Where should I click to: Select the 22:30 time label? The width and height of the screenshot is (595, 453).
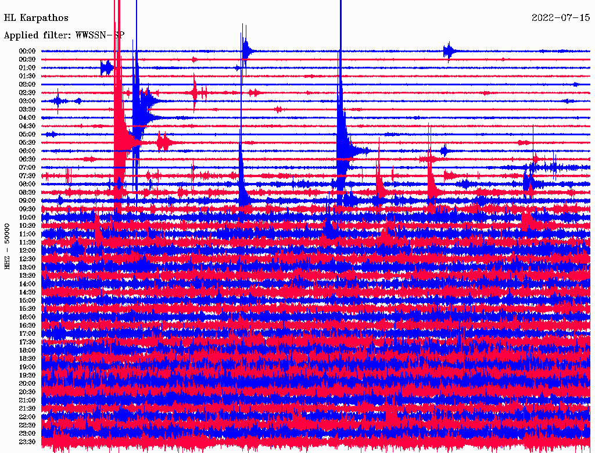point(27,425)
